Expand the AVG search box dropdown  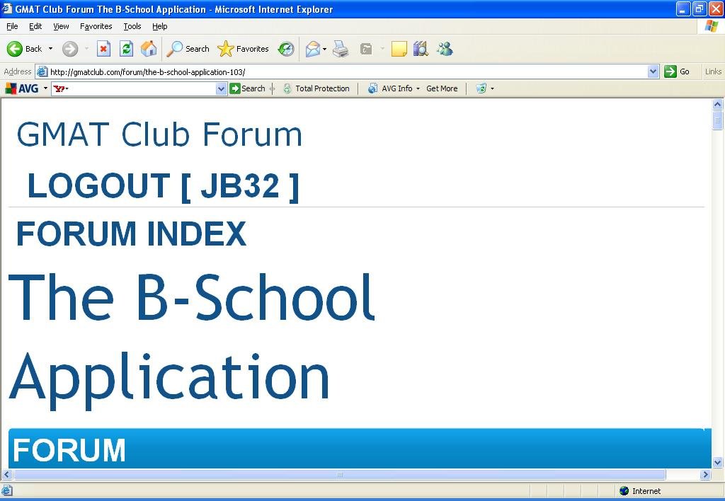(221, 88)
